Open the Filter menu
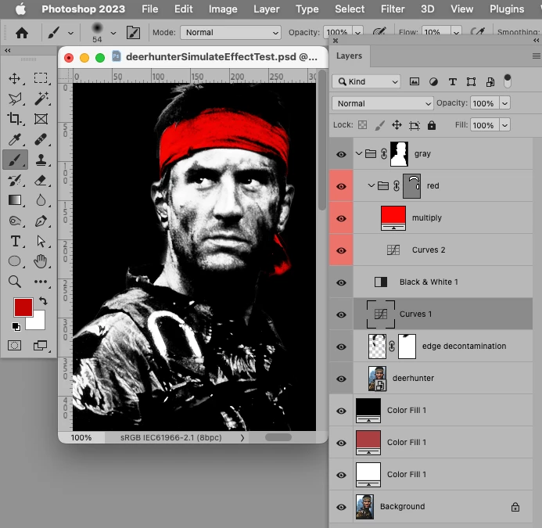The width and height of the screenshot is (542, 528). coord(393,9)
